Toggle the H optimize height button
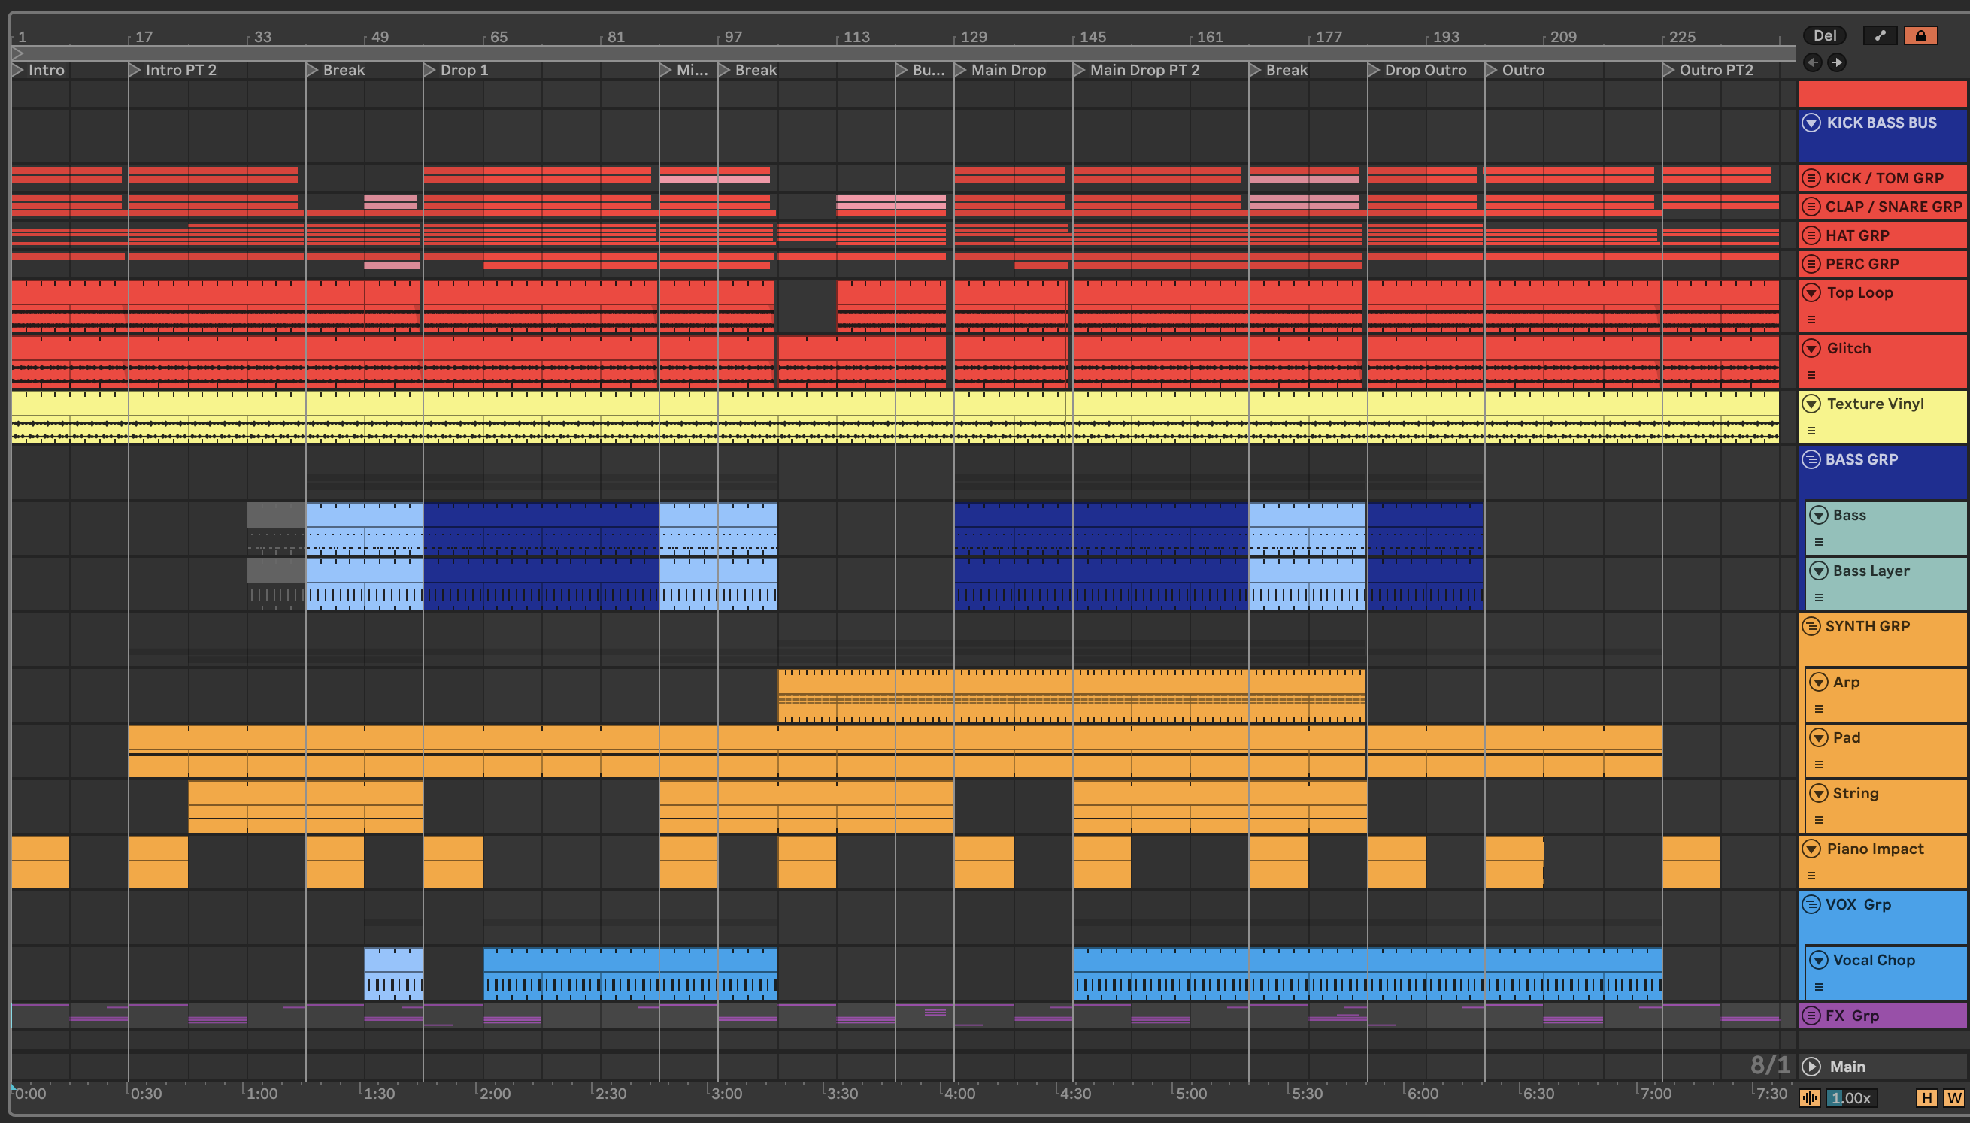 pos(1926,1097)
